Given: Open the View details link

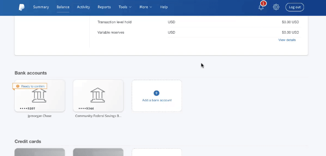Looking at the screenshot, I should (x=287, y=40).
